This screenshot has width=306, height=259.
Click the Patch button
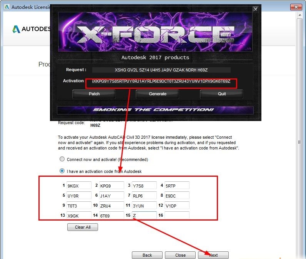(x=94, y=94)
